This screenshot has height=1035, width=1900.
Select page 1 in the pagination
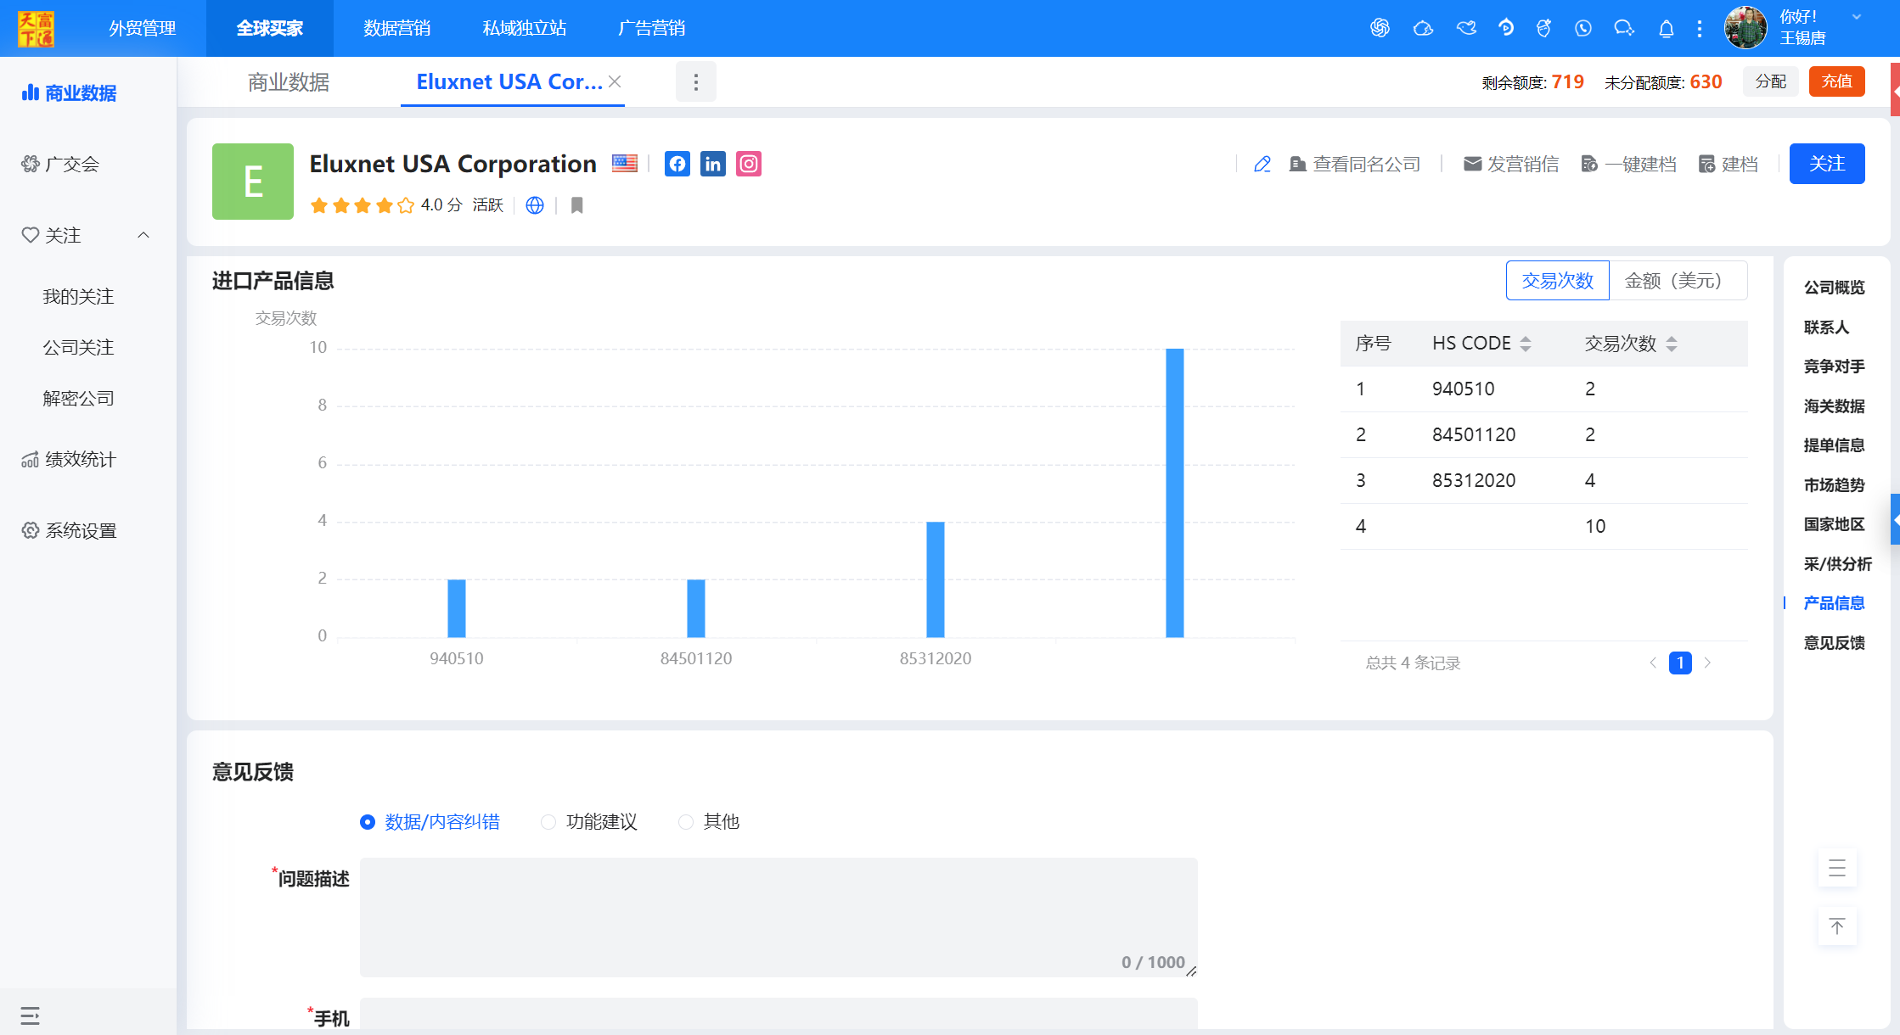[x=1680, y=663]
